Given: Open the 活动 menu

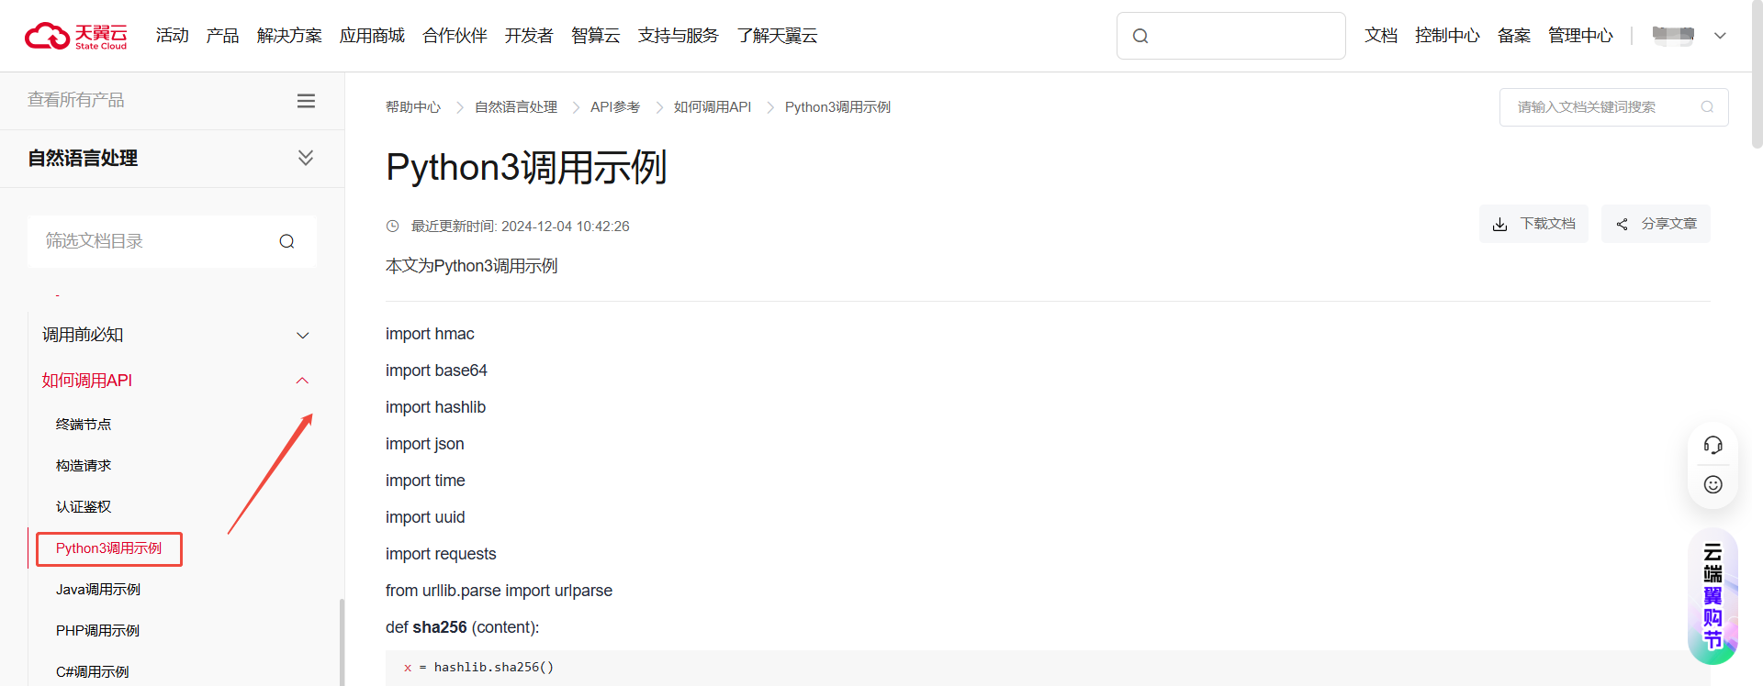Looking at the screenshot, I should pyautogui.click(x=172, y=36).
